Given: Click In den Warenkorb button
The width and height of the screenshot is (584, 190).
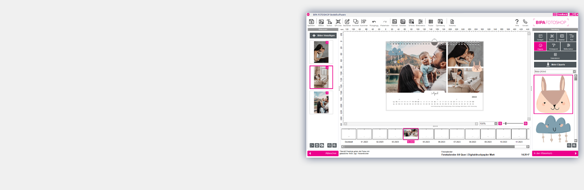Looking at the screenshot, I should (x=555, y=153).
